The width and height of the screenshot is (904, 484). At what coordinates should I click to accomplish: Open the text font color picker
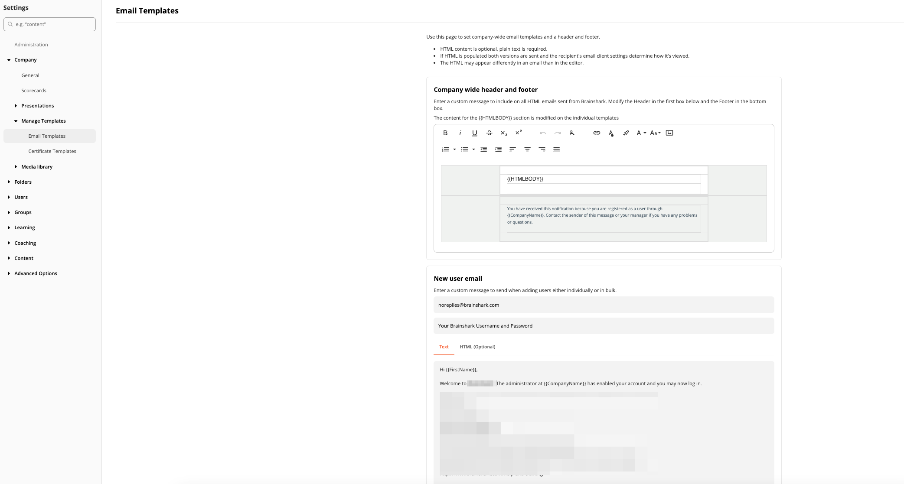611,133
